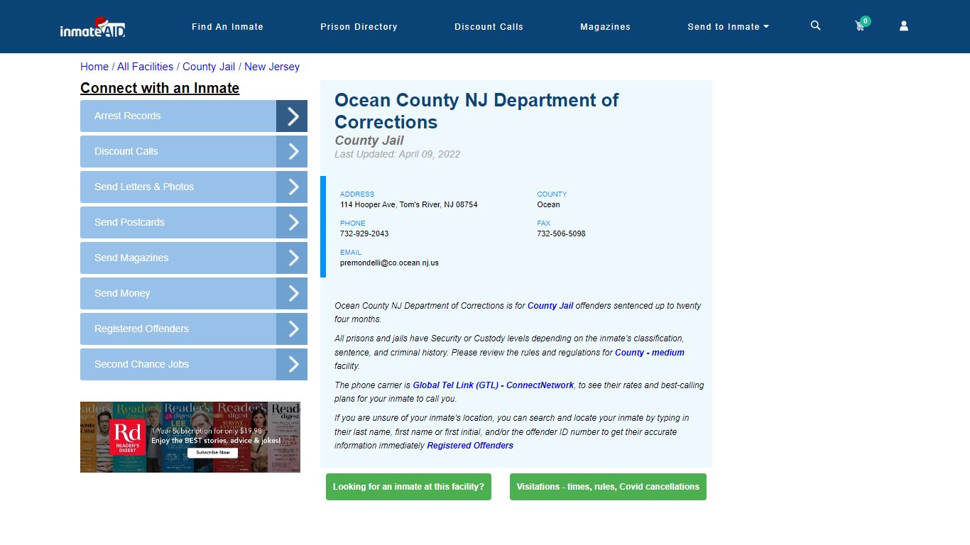Click the Ocean County NJ Department of Corrections title
Image resolution: width=970 pixels, height=545 pixels.
(476, 111)
